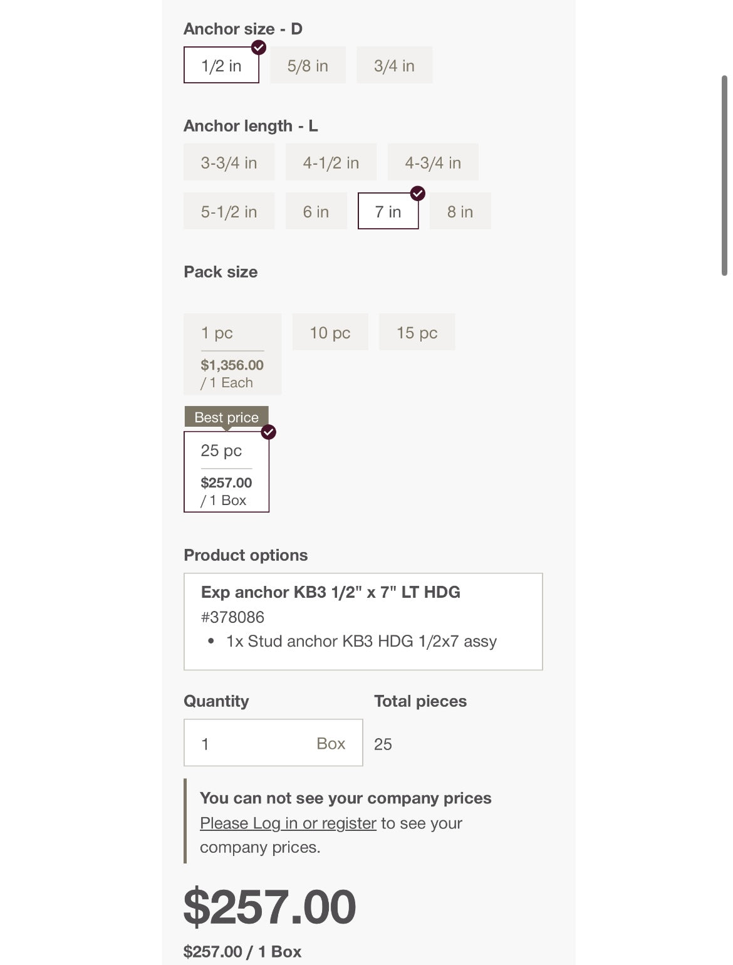The width and height of the screenshot is (733, 965).
Task: Pick the 15 pc pack size
Action: (417, 332)
